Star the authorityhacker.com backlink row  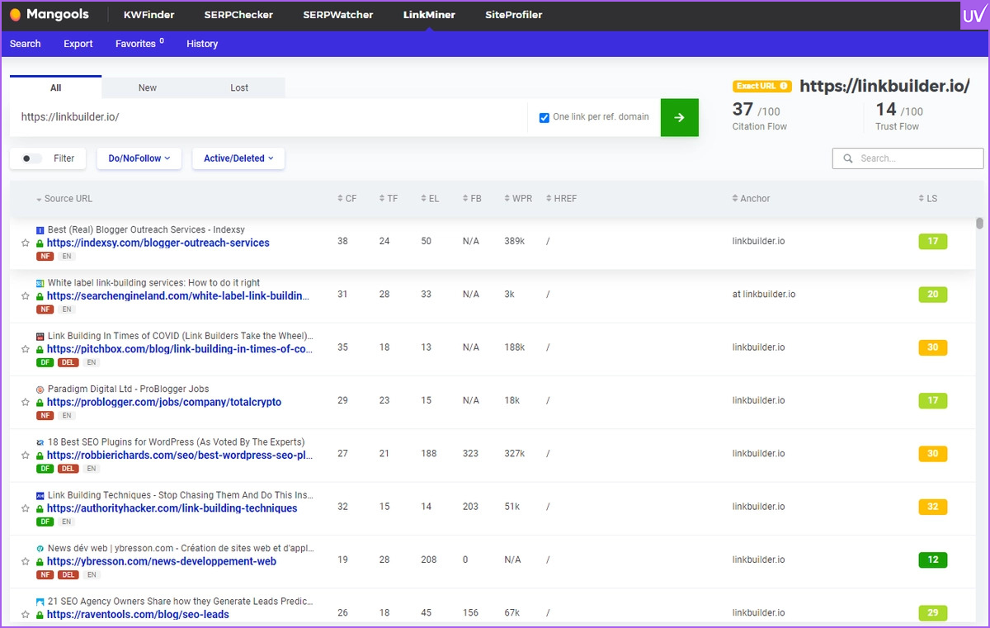[x=26, y=509]
